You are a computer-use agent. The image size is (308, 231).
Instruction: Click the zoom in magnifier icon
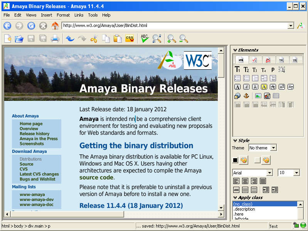(172, 38)
